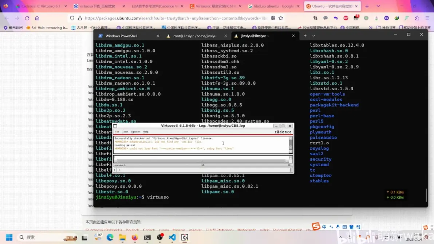
Task: Click the Sogou input method logo
Action: tap(316, 226)
